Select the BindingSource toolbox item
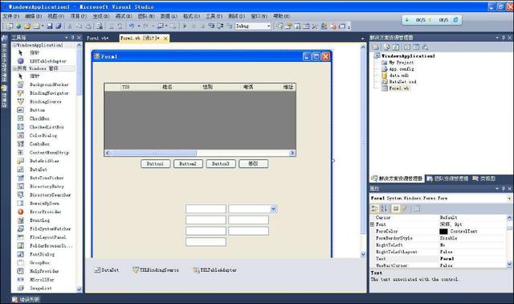 45,102
